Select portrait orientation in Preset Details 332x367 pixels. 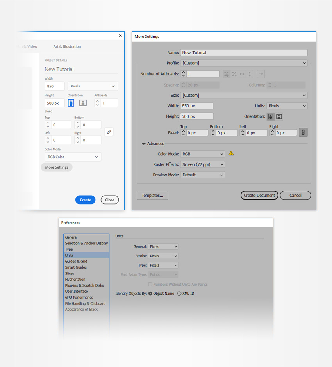[71, 103]
